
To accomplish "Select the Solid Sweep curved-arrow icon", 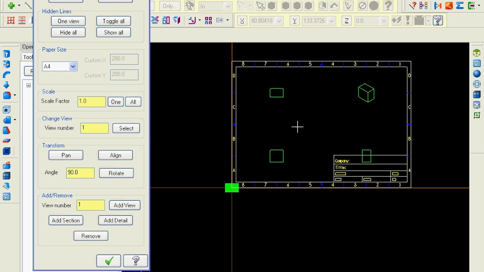I will coord(6,74).
